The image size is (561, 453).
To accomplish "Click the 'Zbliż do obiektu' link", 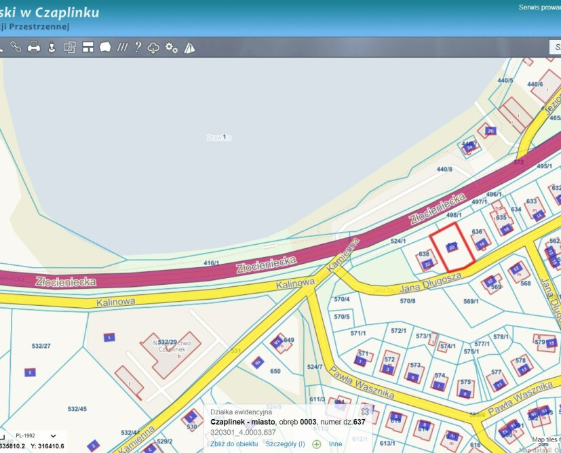I will pyautogui.click(x=234, y=444).
